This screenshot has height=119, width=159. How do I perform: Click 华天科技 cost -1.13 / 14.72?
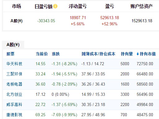(93, 64)
